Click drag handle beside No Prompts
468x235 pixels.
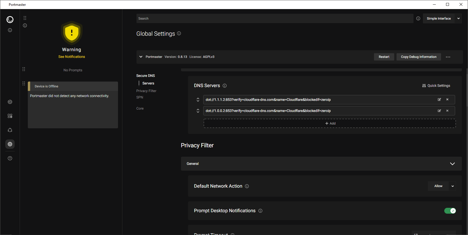pos(24,69)
